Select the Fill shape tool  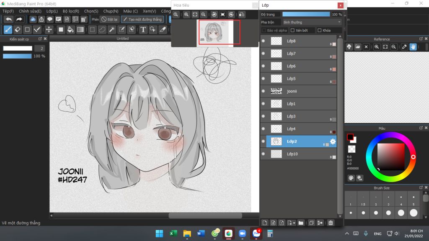click(61, 30)
